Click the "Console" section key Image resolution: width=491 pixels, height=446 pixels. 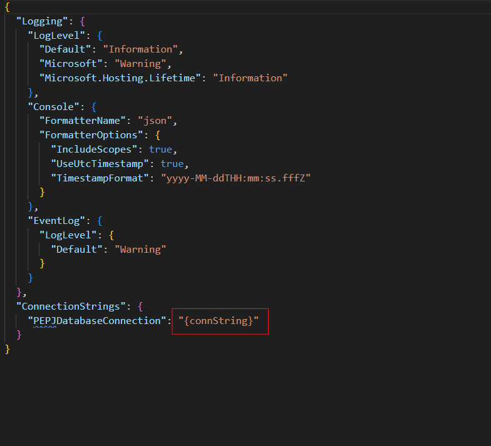(53, 107)
